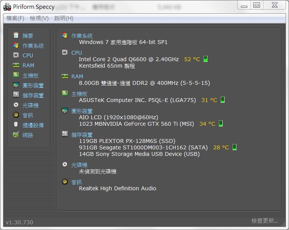Select 週邊設備 in the sidebar
This screenshot has width=289, height=230.
(x=33, y=125)
